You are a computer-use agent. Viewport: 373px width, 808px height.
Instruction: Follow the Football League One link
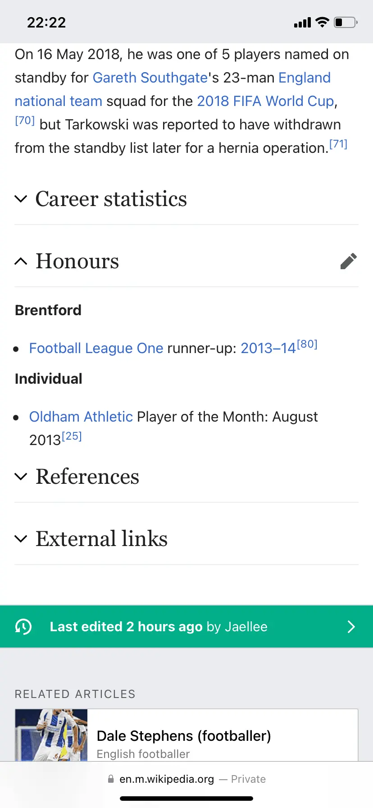(96, 348)
